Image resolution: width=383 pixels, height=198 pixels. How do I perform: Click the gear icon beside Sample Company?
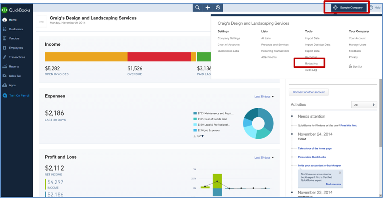336,8
